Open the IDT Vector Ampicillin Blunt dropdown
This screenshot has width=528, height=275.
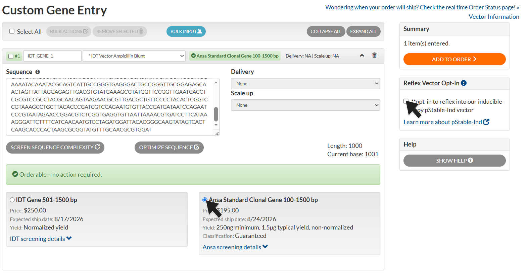[x=134, y=56]
